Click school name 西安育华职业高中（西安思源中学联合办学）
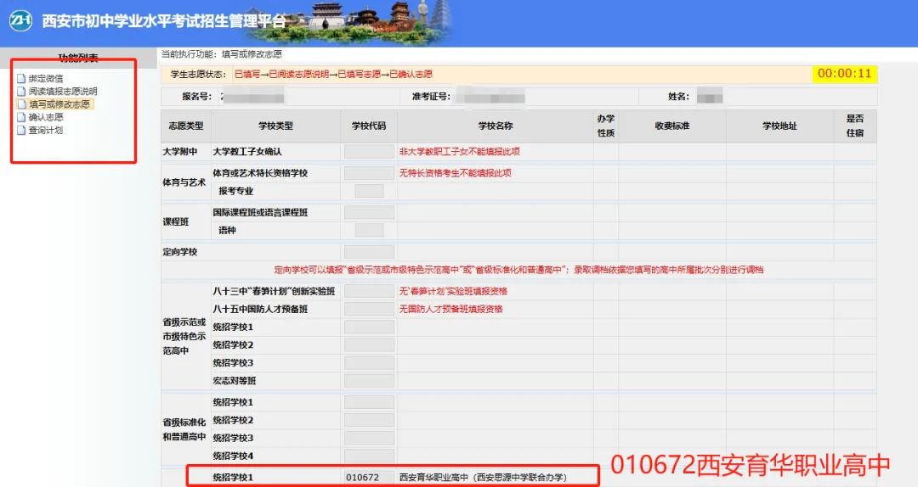Viewport: 918px width, 487px height. point(483,477)
